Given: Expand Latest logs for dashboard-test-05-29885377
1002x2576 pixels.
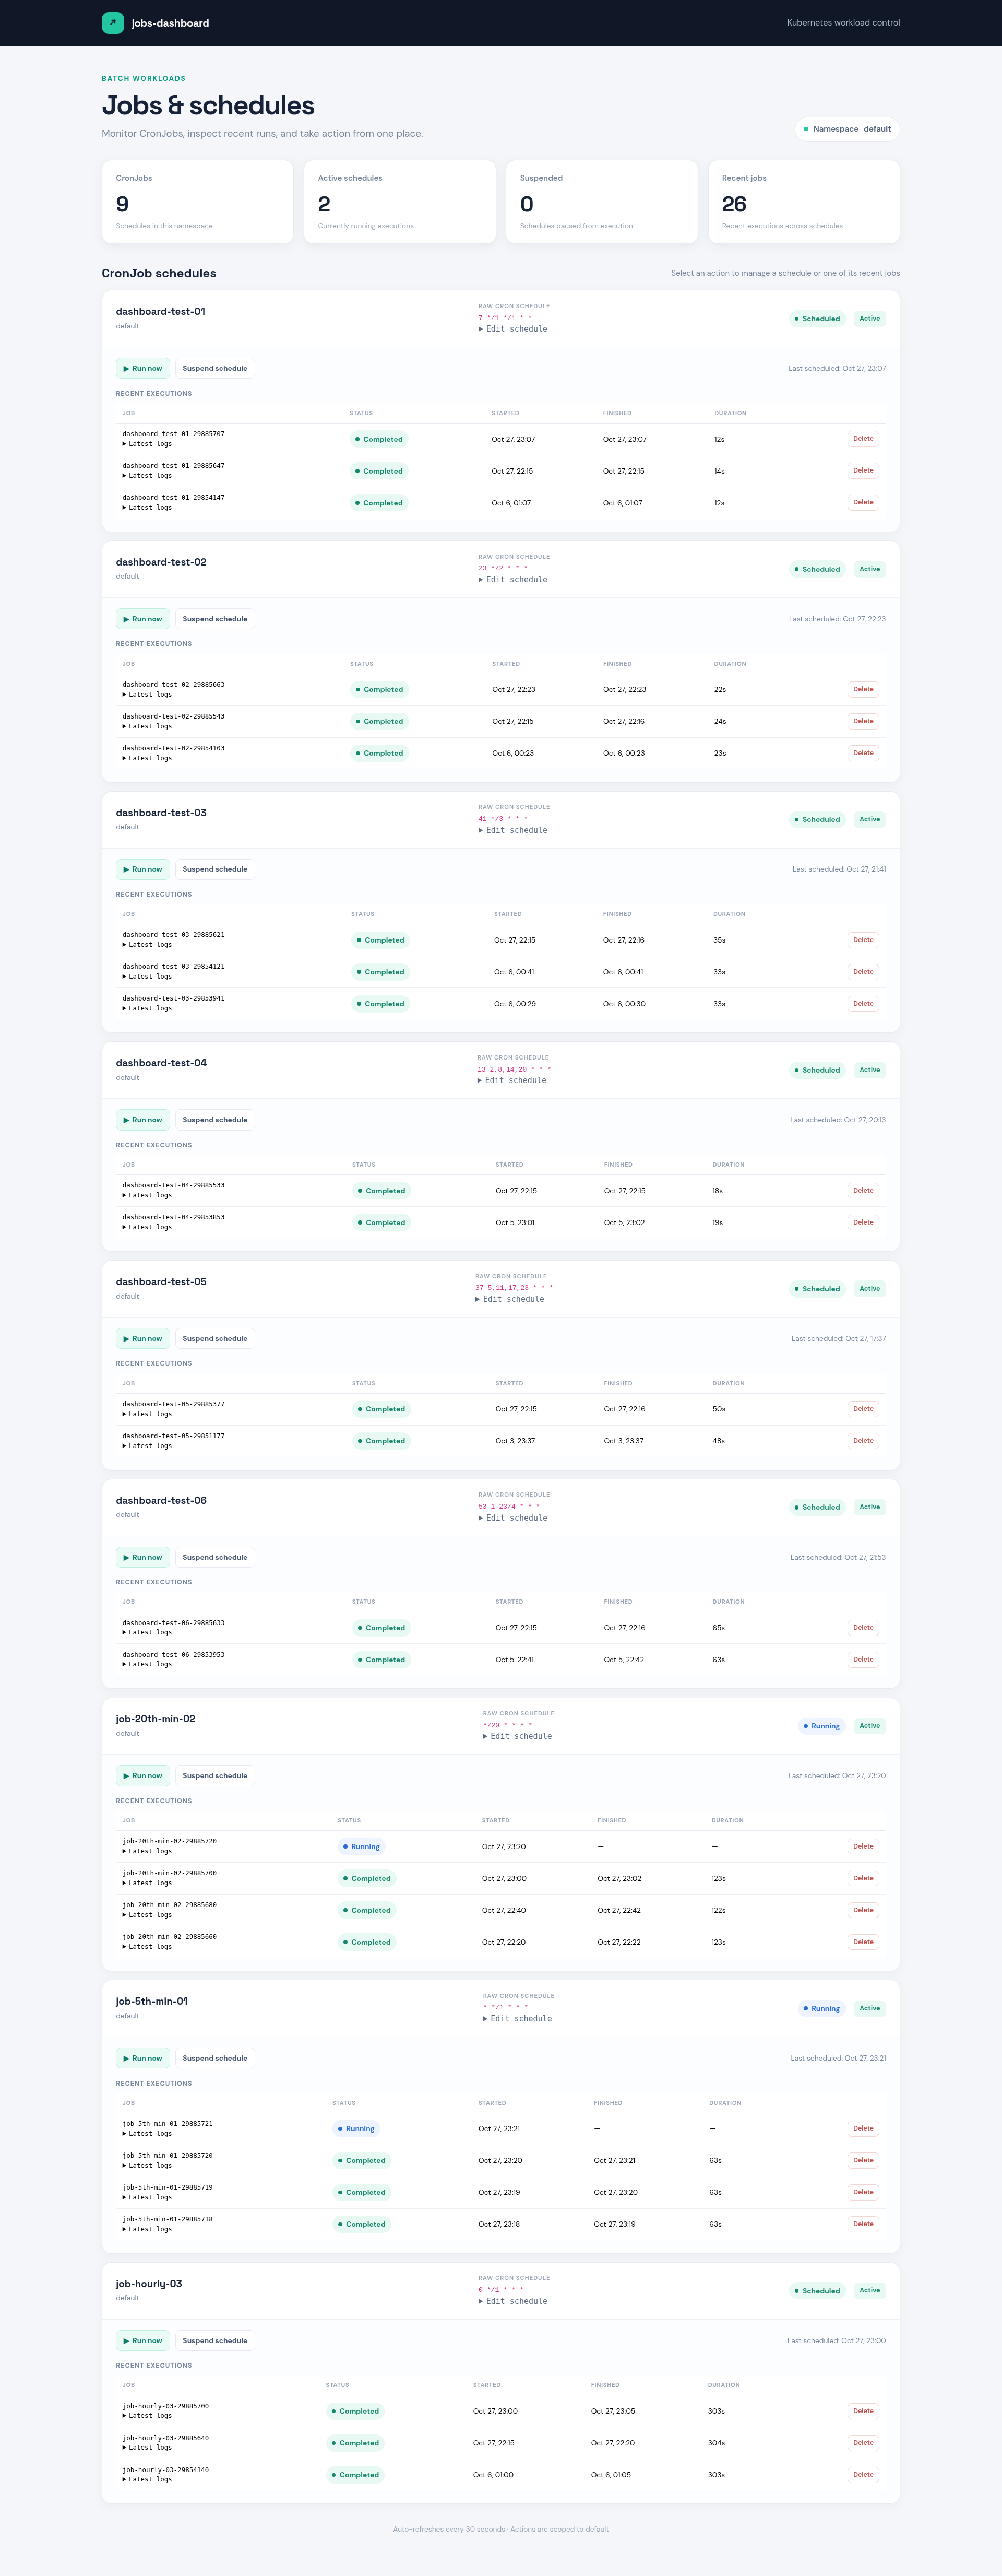Looking at the screenshot, I should pyautogui.click(x=147, y=1414).
